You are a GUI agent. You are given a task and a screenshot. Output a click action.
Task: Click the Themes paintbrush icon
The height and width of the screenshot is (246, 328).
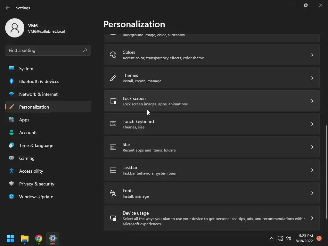pyautogui.click(x=113, y=78)
